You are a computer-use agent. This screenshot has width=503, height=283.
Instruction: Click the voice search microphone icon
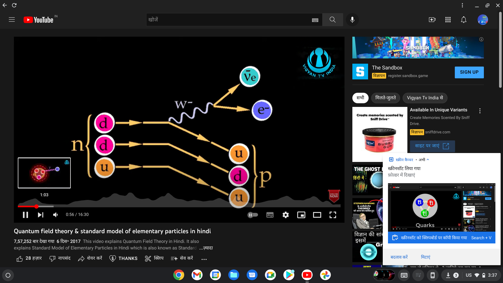click(352, 20)
